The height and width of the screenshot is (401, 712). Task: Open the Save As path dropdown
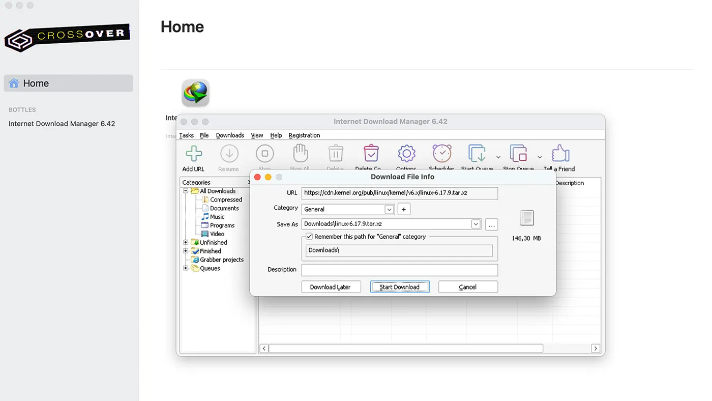(475, 224)
